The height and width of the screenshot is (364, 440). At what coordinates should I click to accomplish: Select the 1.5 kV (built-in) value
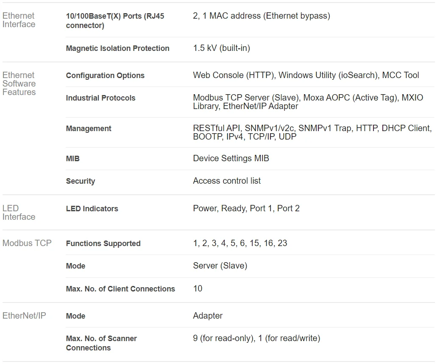click(x=221, y=48)
